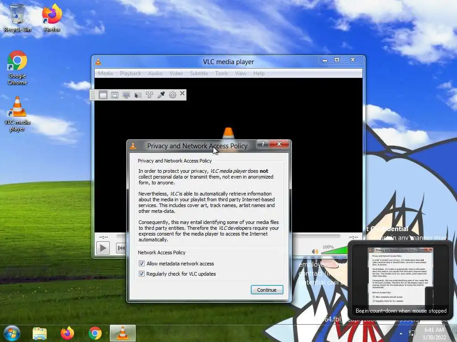Uncheck Allow metadata network access
The width and height of the screenshot is (457, 342).
pyautogui.click(x=141, y=264)
